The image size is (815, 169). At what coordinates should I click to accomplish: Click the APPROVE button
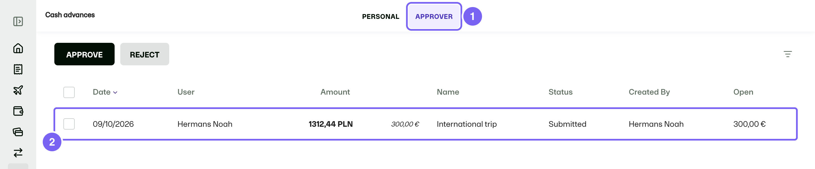[84, 54]
